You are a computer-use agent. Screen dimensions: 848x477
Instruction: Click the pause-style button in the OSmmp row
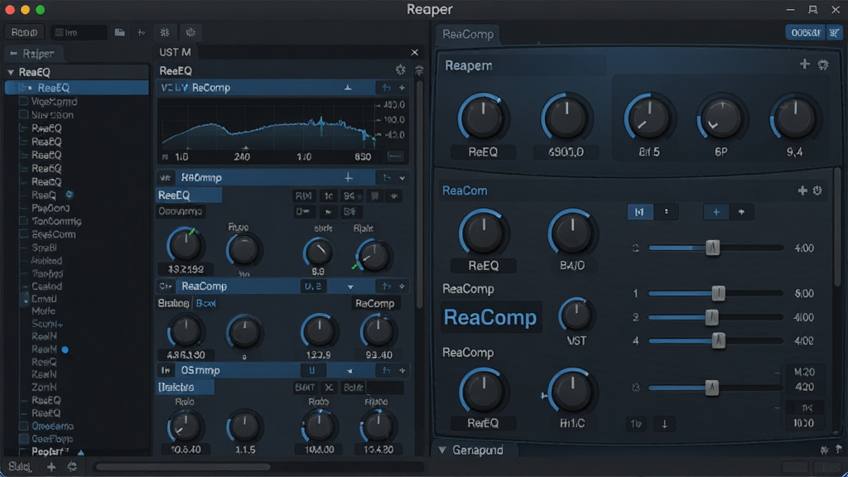312,370
